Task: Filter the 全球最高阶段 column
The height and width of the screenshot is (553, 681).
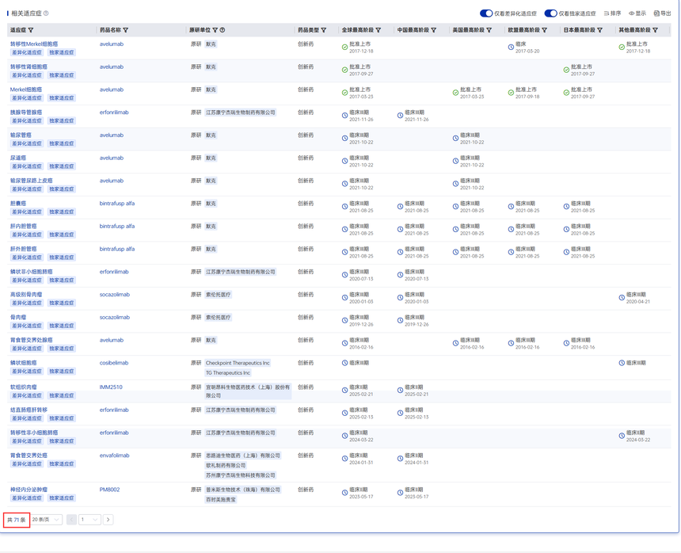Action: pyautogui.click(x=379, y=30)
